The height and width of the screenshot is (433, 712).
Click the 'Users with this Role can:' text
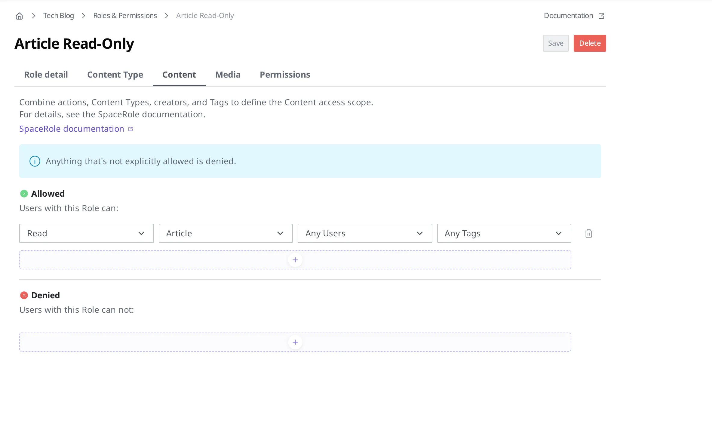tap(69, 208)
